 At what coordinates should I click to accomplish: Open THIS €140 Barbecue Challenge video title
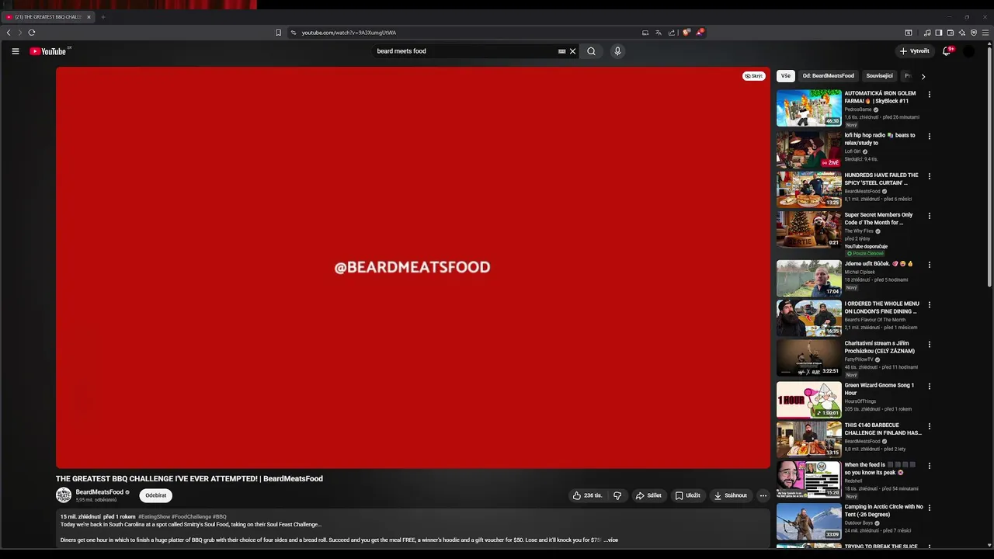[x=883, y=429]
